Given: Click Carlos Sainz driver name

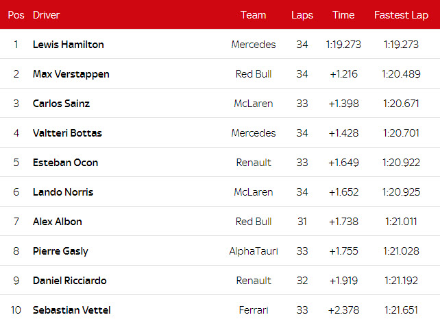Looking at the screenshot, I should coord(61,104).
